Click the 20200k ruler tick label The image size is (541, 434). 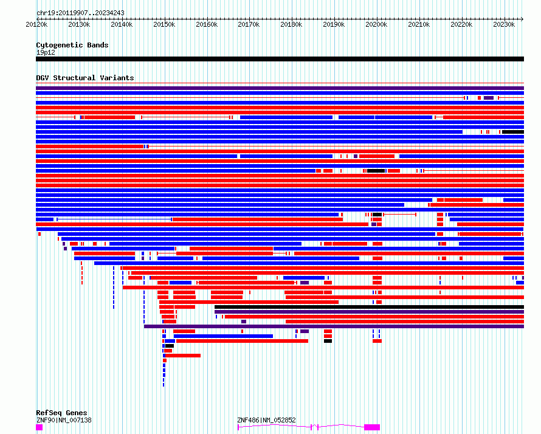pos(376,24)
